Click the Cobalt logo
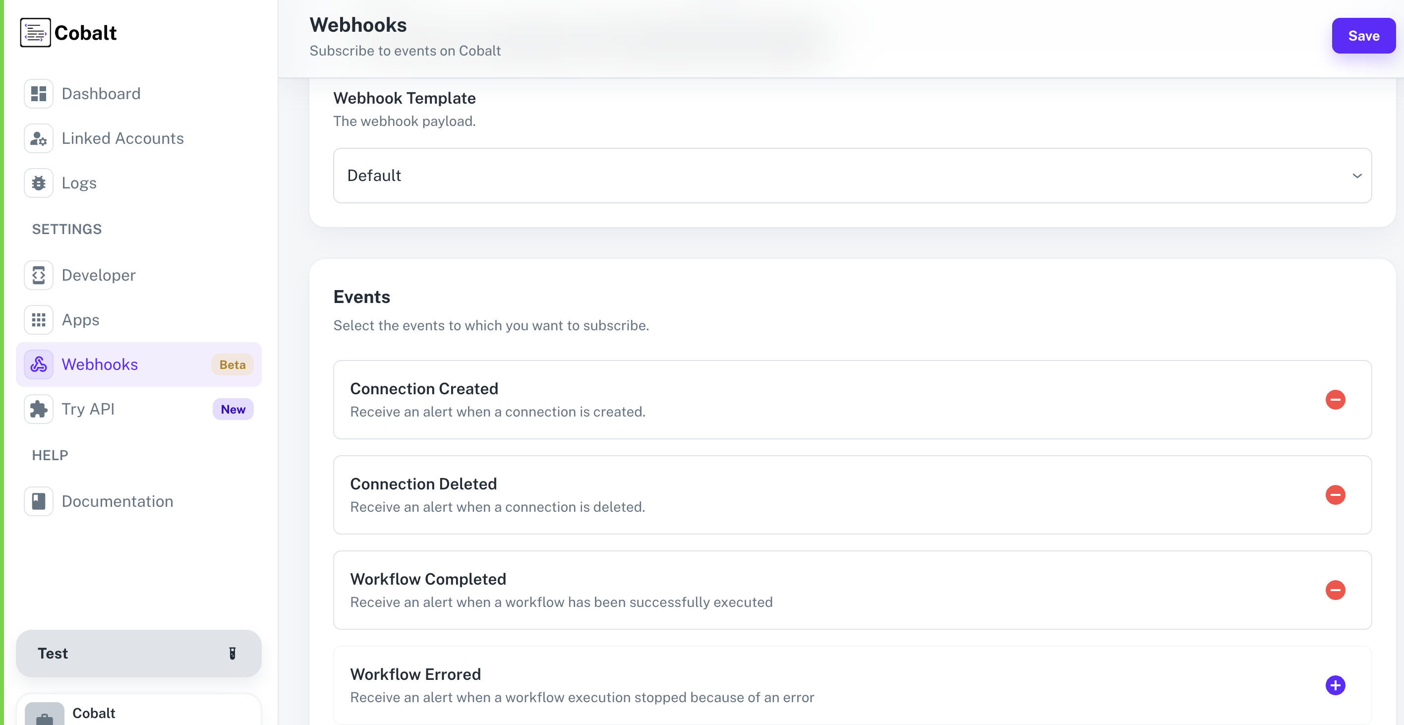The height and width of the screenshot is (725, 1404). (x=68, y=32)
